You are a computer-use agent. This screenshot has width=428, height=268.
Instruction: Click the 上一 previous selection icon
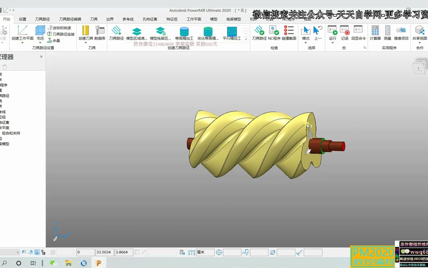pos(318,30)
